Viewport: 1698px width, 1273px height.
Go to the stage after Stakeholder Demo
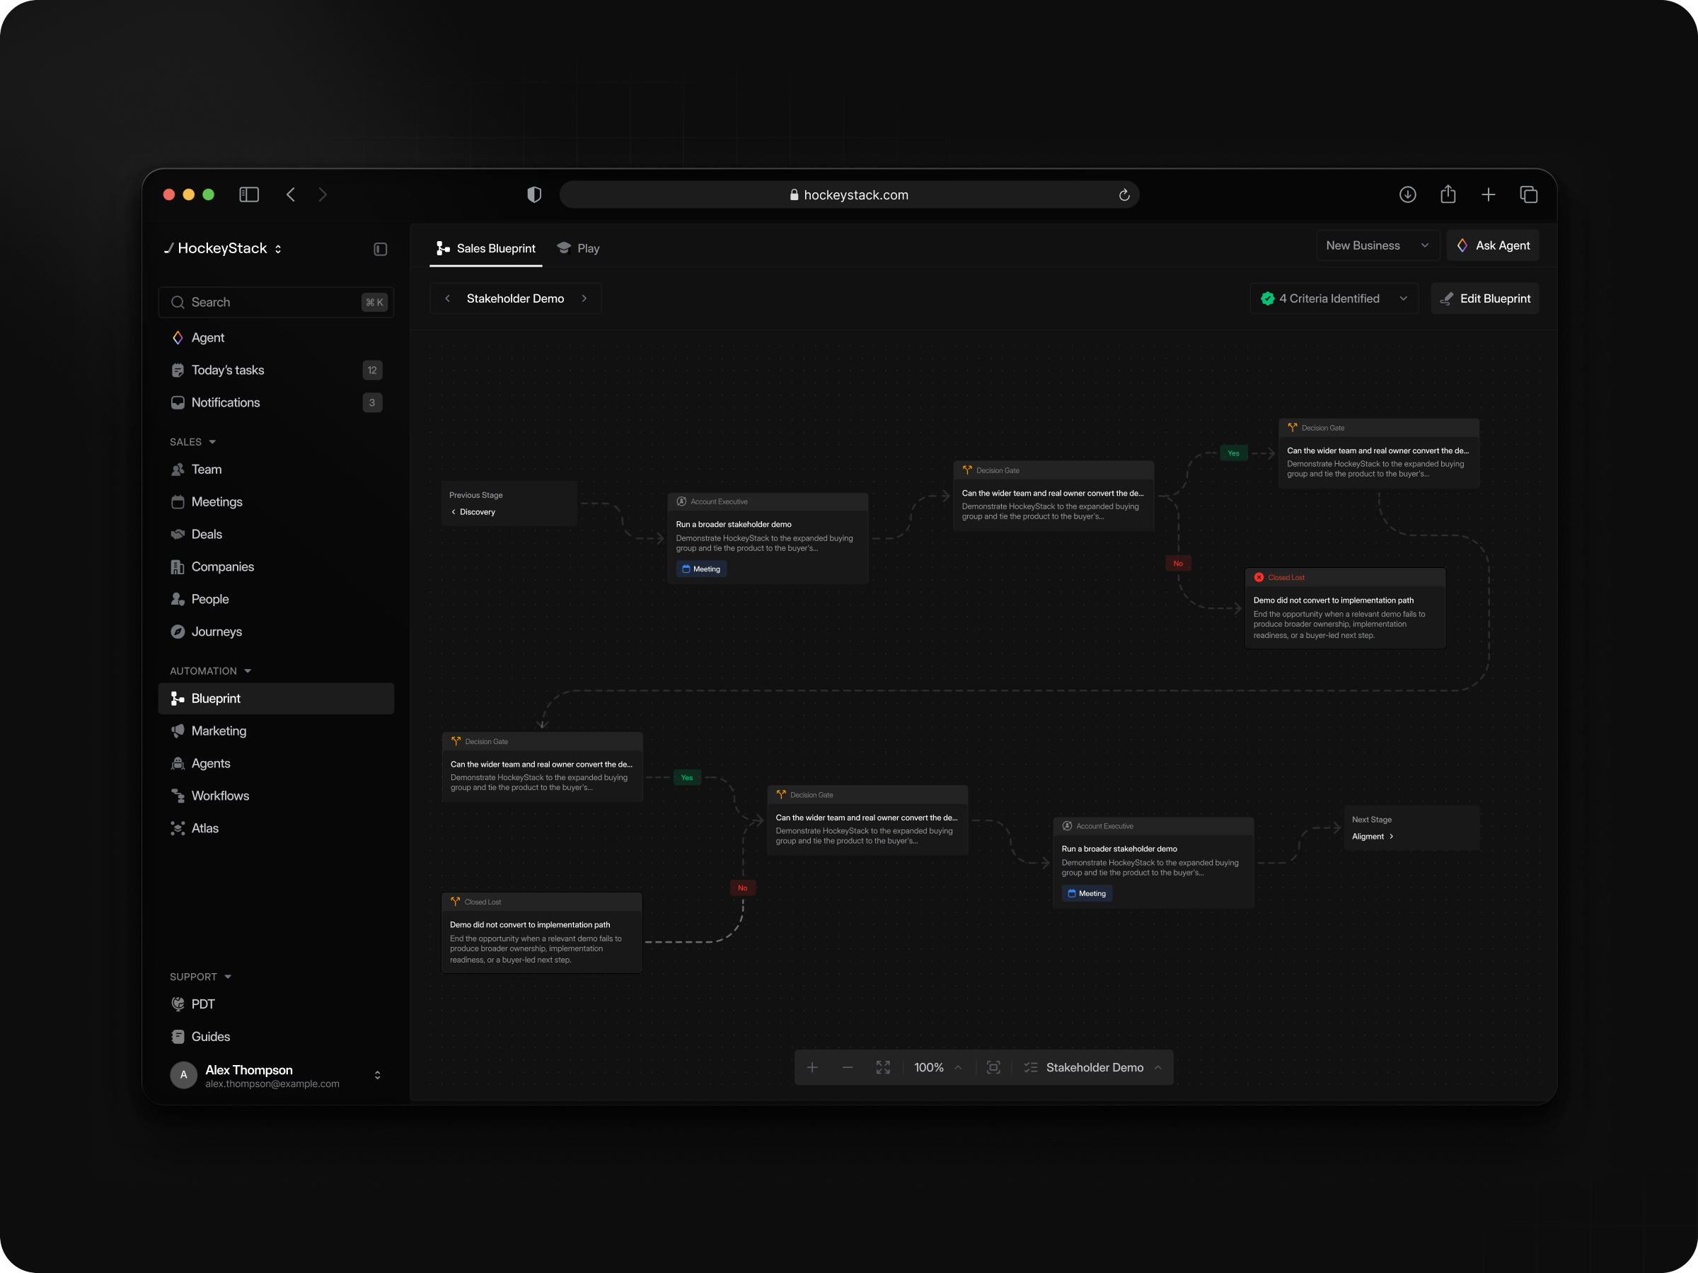tap(584, 298)
